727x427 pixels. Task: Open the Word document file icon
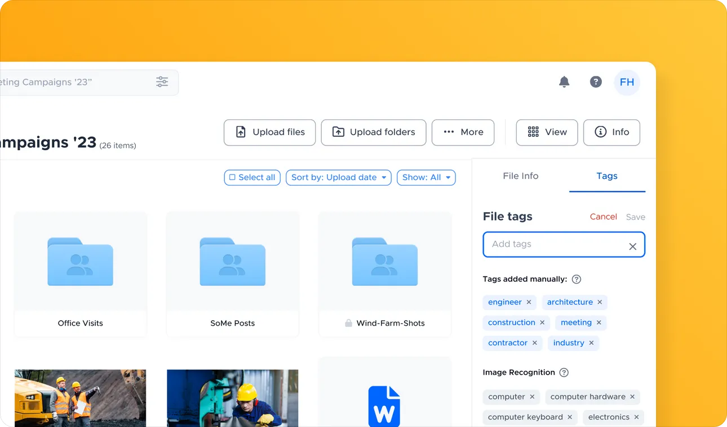click(384, 406)
